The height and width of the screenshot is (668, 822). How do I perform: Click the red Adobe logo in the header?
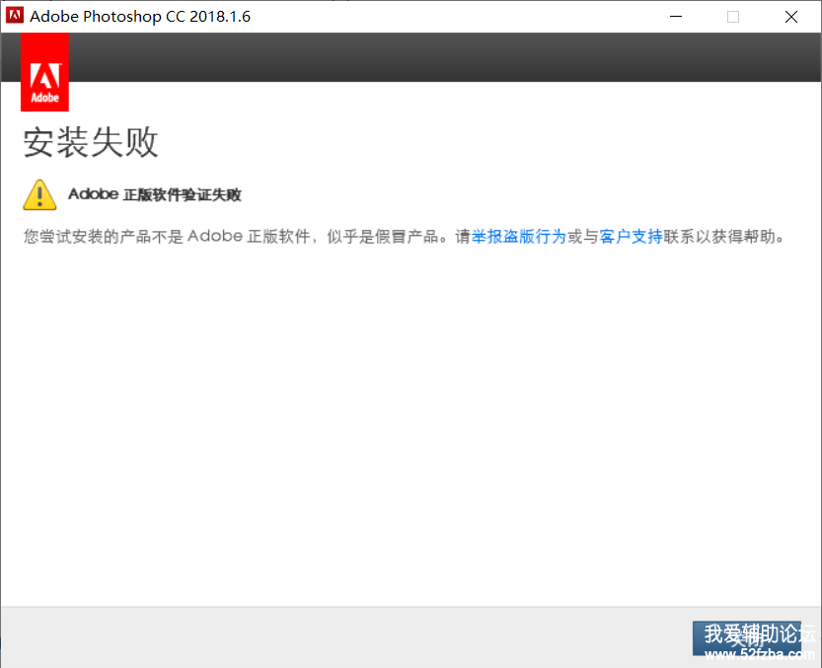(44, 73)
